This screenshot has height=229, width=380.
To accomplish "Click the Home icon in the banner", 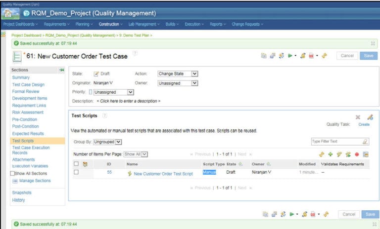I will point(10,13).
